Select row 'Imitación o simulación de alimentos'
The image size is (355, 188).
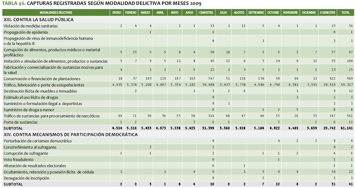tap(178, 61)
